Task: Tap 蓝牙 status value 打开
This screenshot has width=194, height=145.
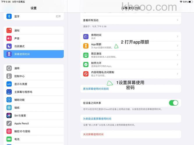Action: [x=58, y=17]
